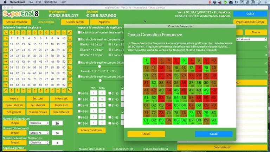This screenshot has height=152, width=270.
Task: Click the down arrow above column number 10
Action: point(64,32)
